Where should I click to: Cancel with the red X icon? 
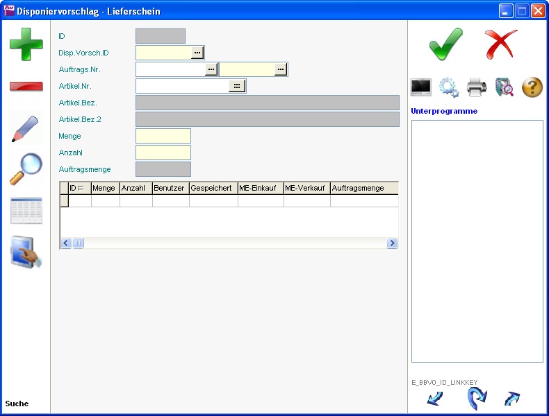(x=500, y=44)
